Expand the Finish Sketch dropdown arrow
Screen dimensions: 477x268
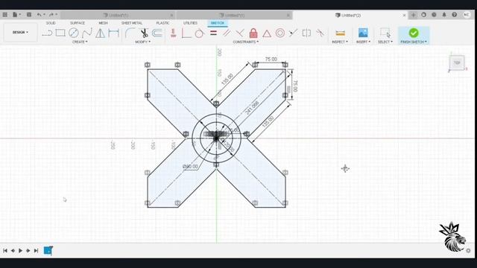pyautogui.click(x=426, y=42)
